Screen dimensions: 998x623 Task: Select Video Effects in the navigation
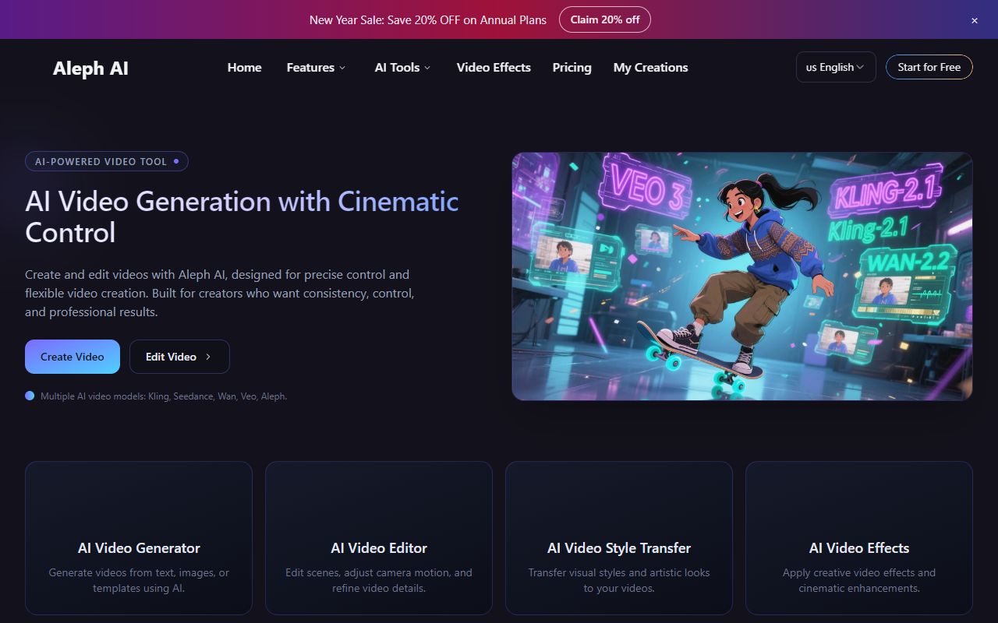[x=493, y=68]
